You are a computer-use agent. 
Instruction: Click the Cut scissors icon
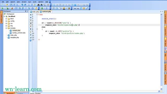tap(29, 5)
